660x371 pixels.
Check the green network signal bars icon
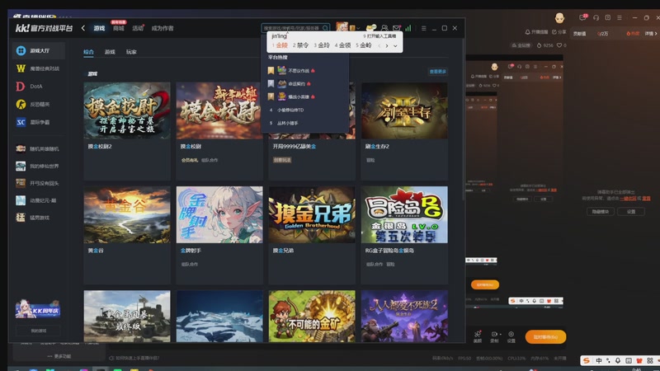click(408, 28)
